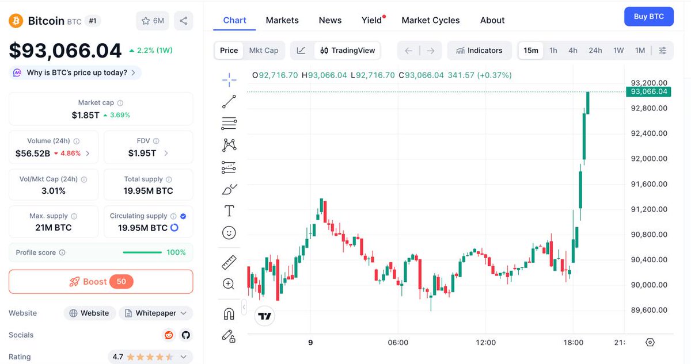Show Market cap info tooltip icon
Image resolution: width=691 pixels, height=364 pixels.
pos(120,103)
